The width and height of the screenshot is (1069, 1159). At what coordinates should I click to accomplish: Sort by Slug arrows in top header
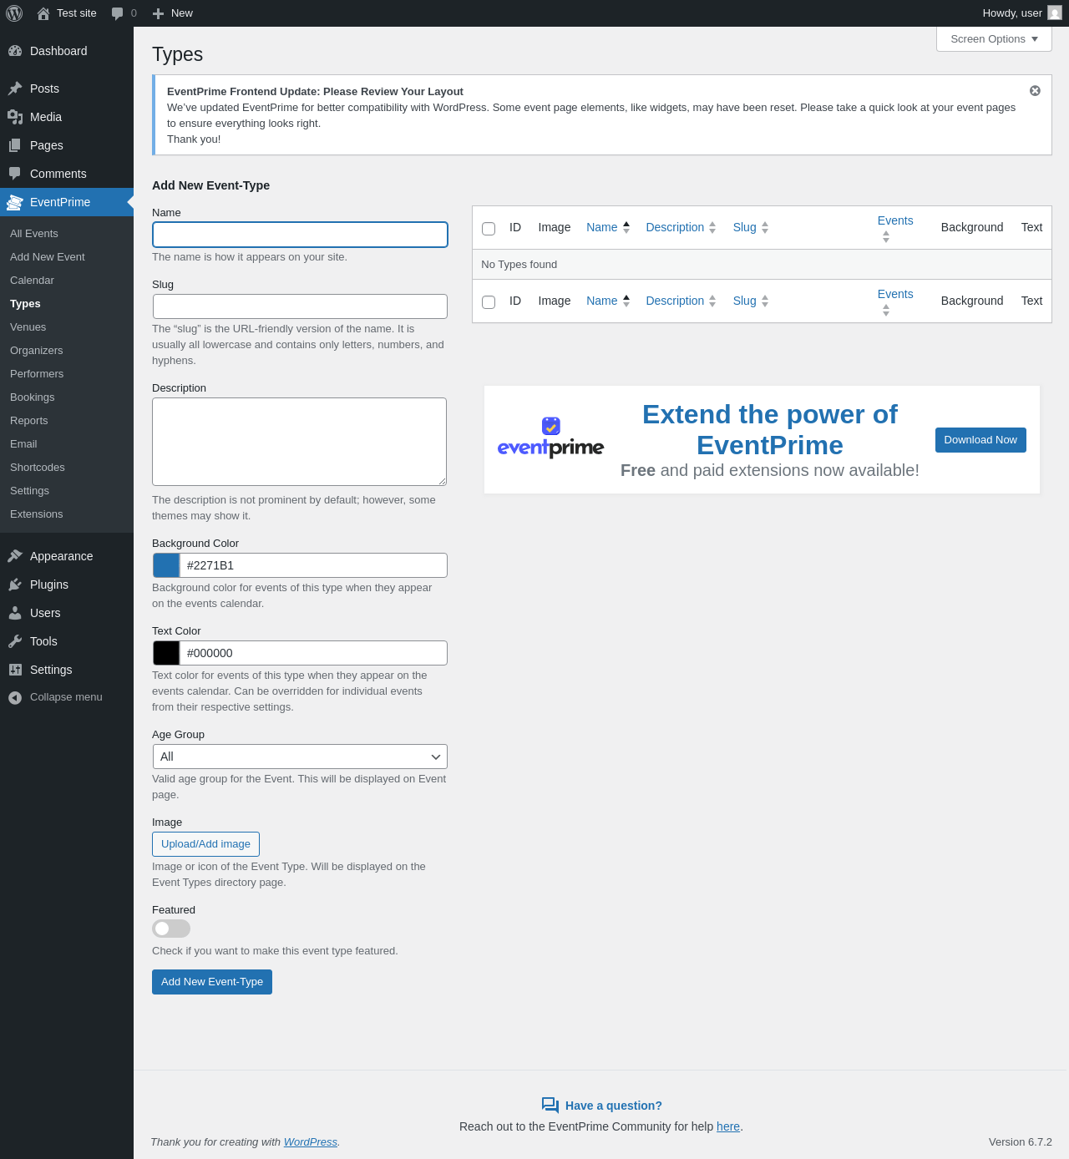coord(765,227)
